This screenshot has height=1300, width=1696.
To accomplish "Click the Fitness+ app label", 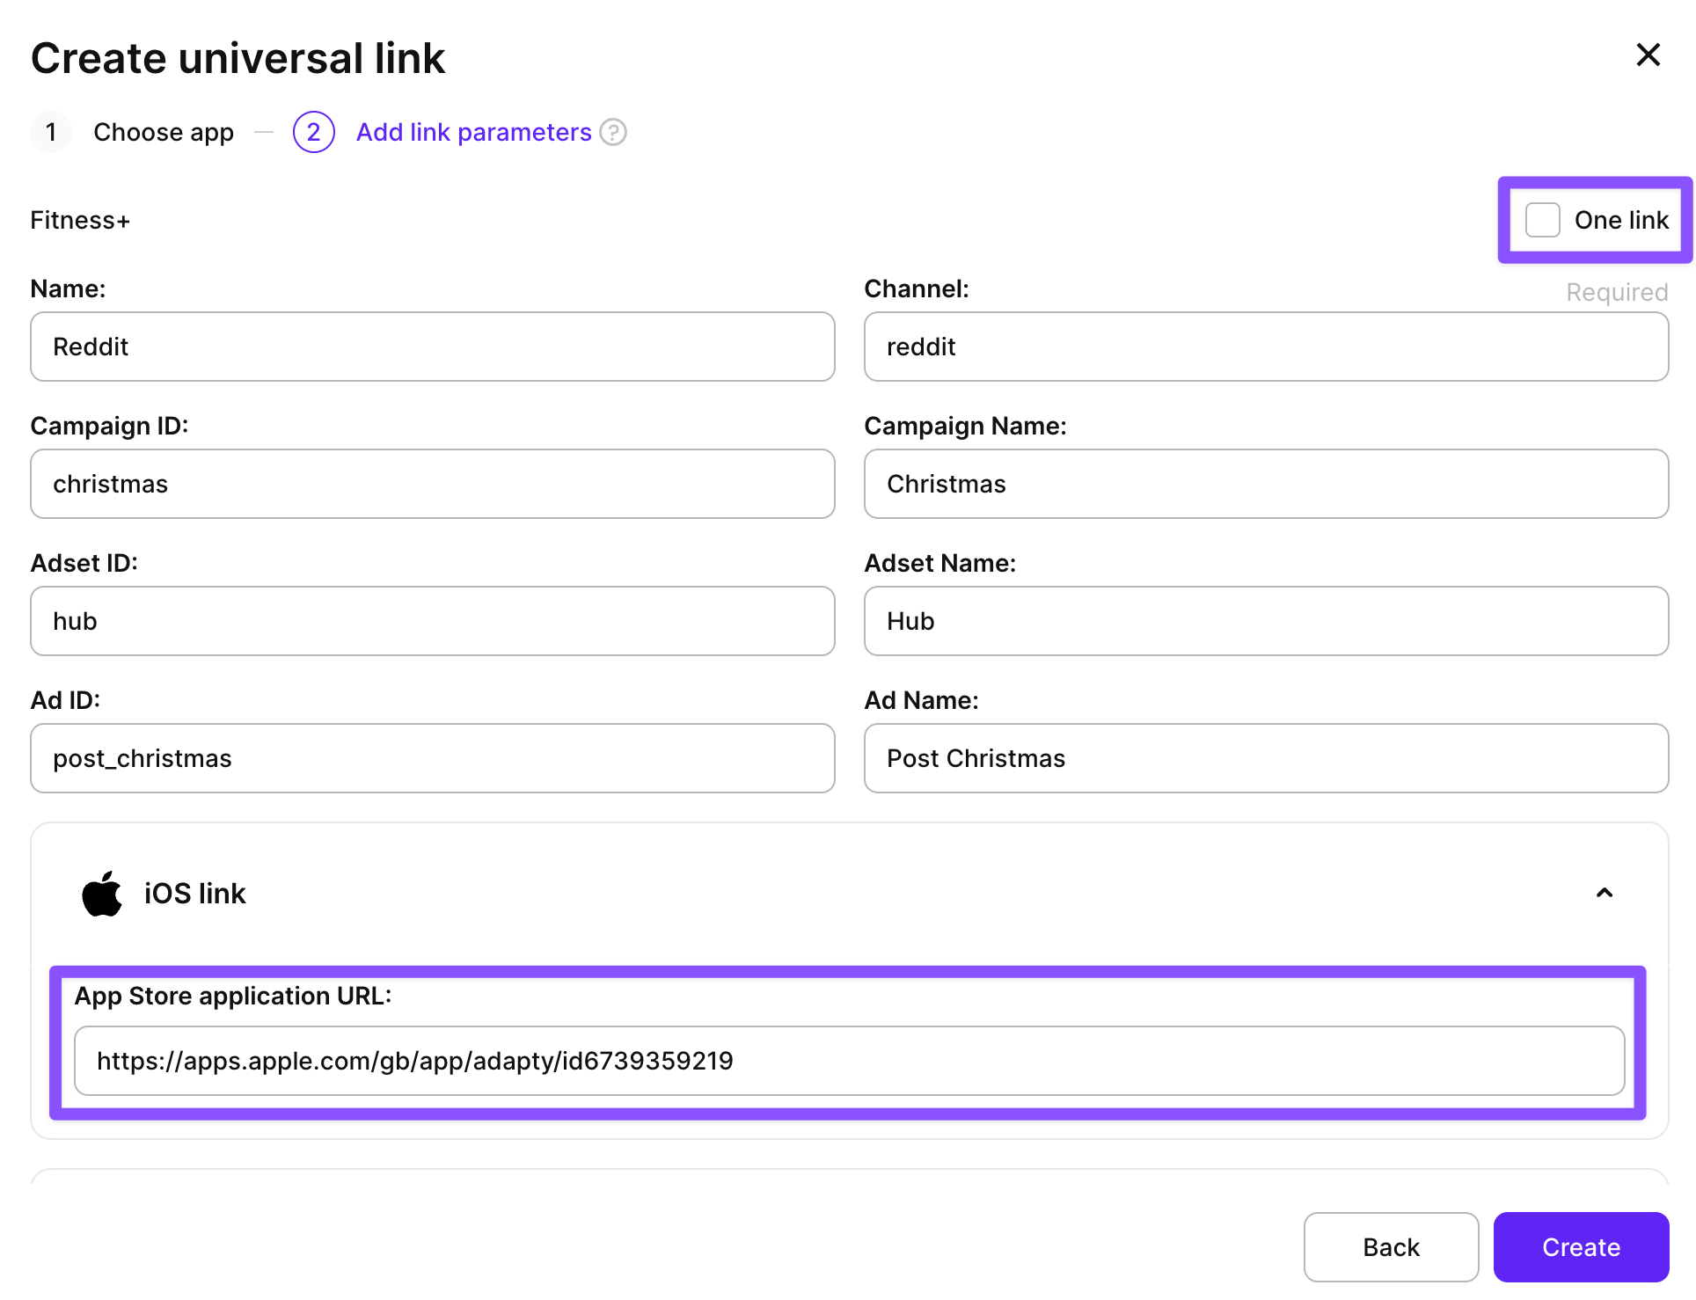I will coord(79,220).
